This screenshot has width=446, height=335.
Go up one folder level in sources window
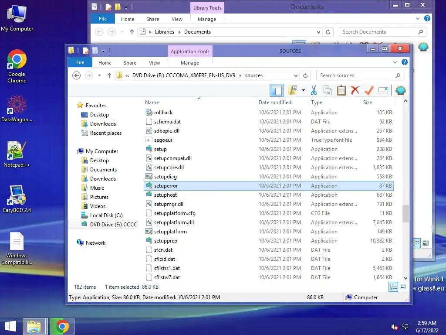pyautogui.click(x=109, y=75)
